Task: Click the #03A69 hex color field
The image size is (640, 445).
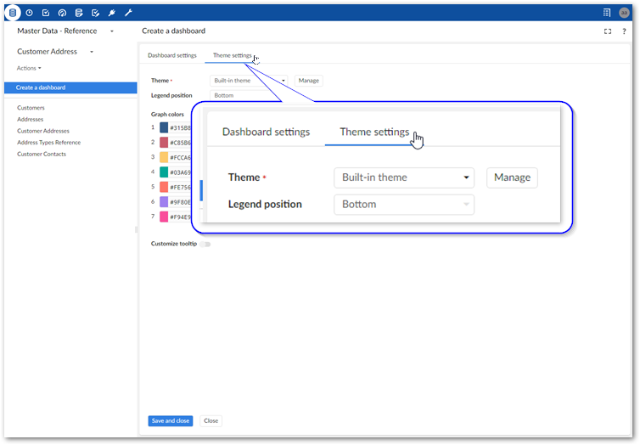Action: click(x=180, y=172)
